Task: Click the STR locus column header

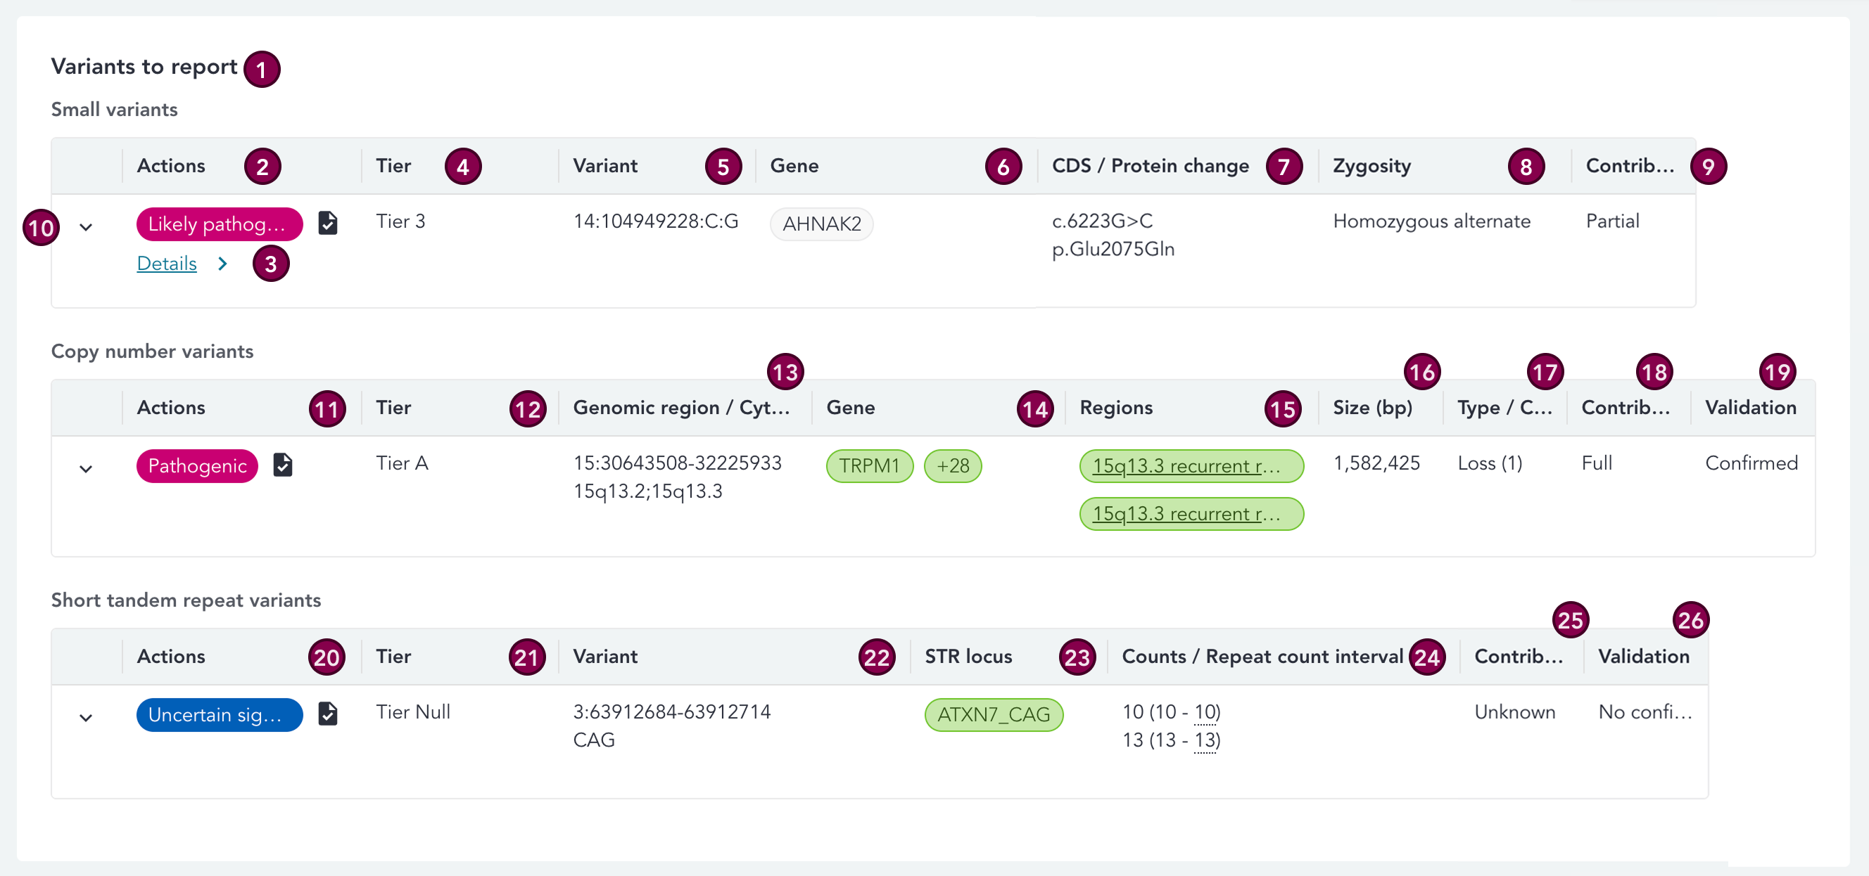Action: point(968,656)
